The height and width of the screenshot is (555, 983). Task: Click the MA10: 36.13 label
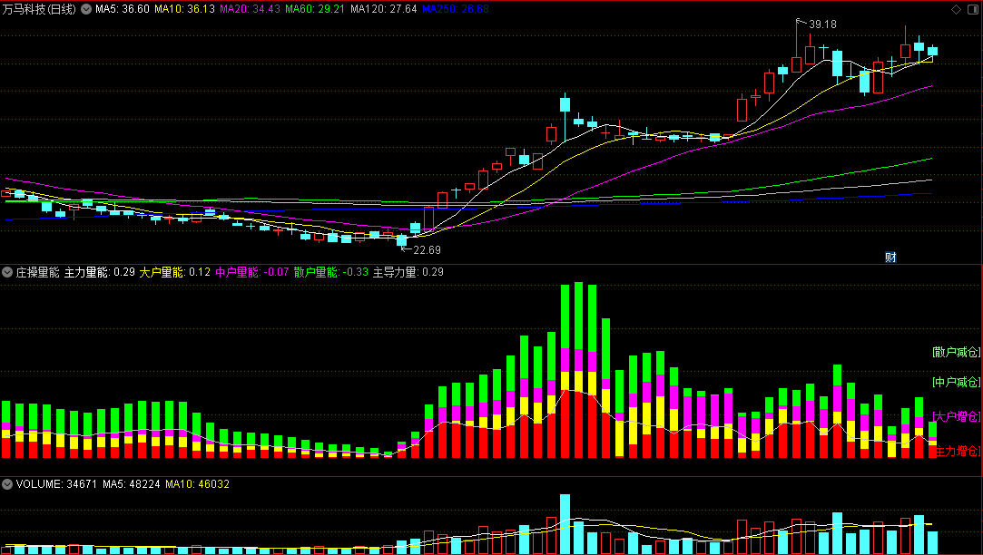click(x=184, y=9)
